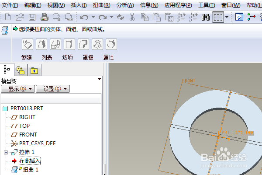The image size is (262, 175).
Task: Open the 显示(O) dropdown button
Action: (x=18, y=89)
